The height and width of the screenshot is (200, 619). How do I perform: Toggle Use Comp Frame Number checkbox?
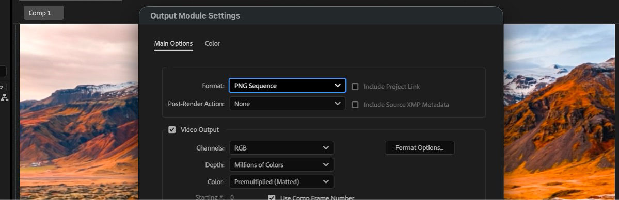point(272,197)
